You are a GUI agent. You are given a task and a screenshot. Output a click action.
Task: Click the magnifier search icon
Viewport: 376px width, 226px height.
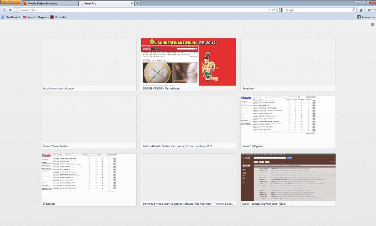tap(353, 10)
